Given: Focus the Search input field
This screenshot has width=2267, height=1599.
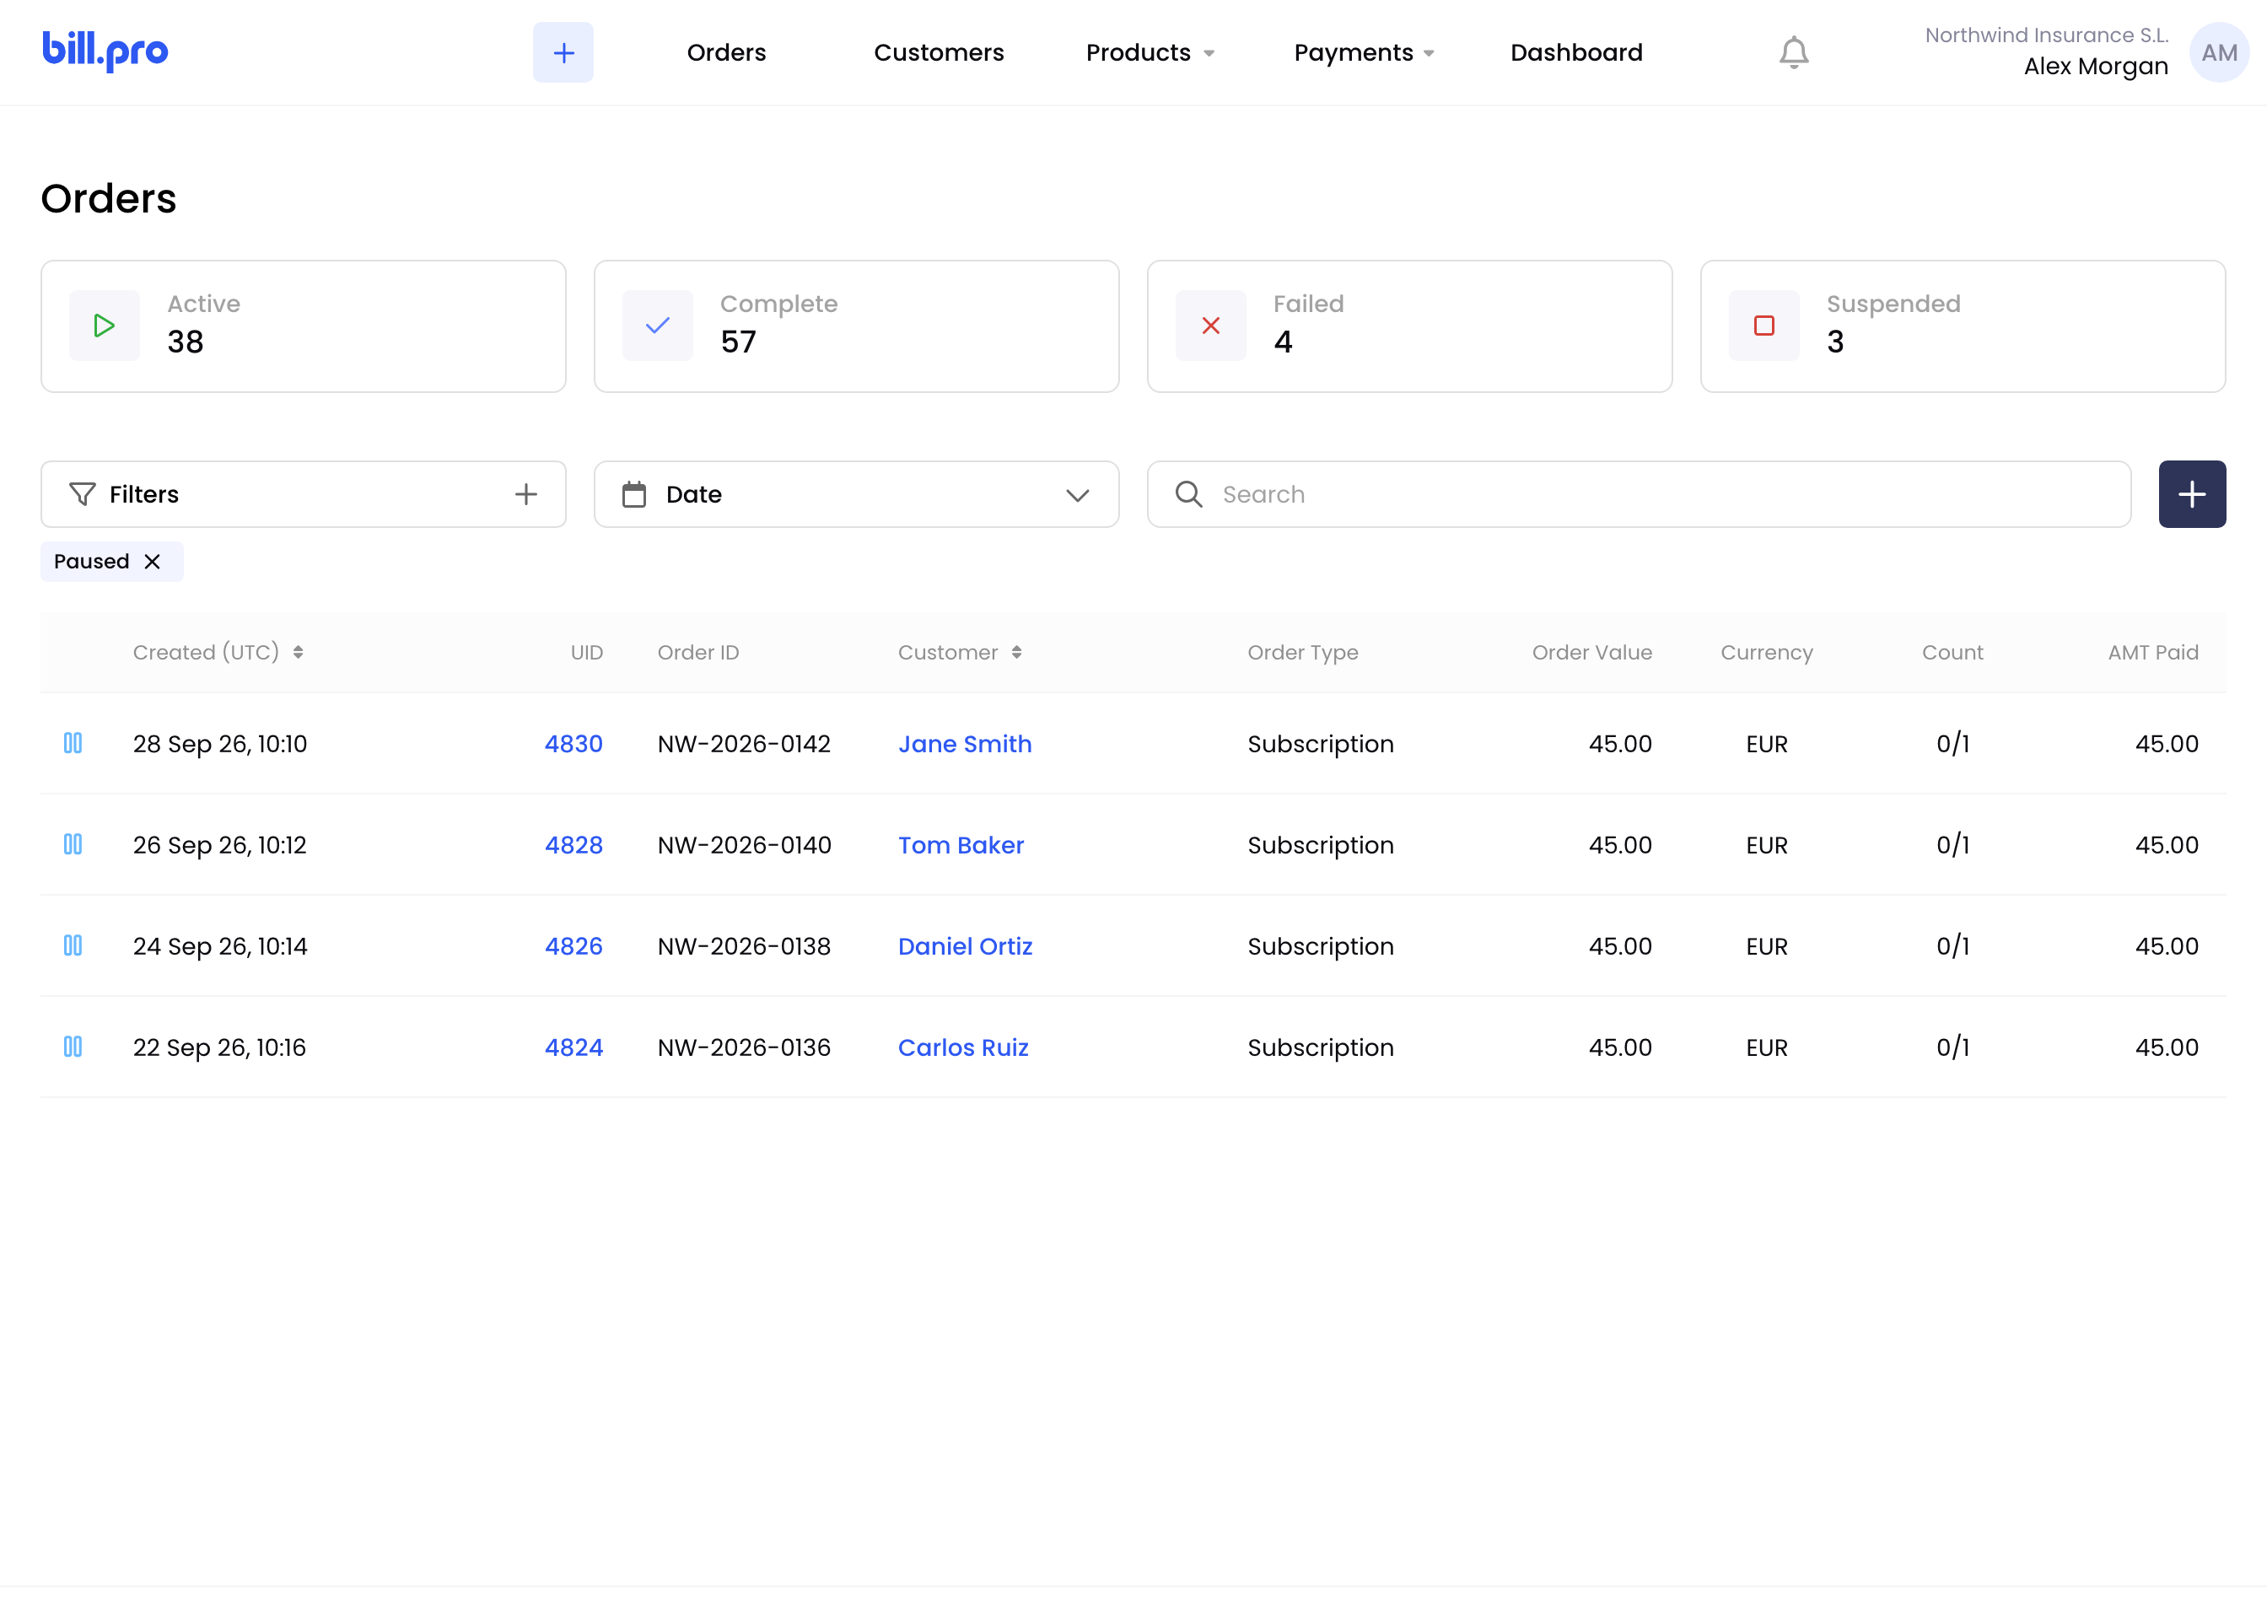Looking at the screenshot, I should (x=1639, y=493).
